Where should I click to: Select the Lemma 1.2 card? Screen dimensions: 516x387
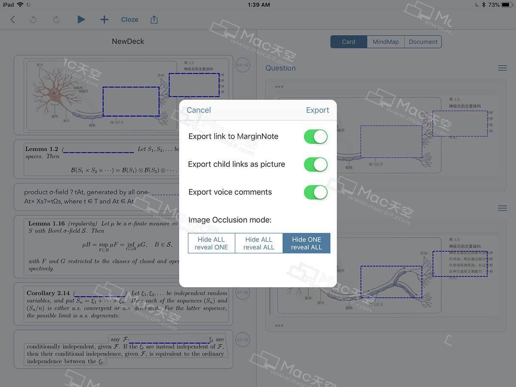pyautogui.click(x=123, y=159)
